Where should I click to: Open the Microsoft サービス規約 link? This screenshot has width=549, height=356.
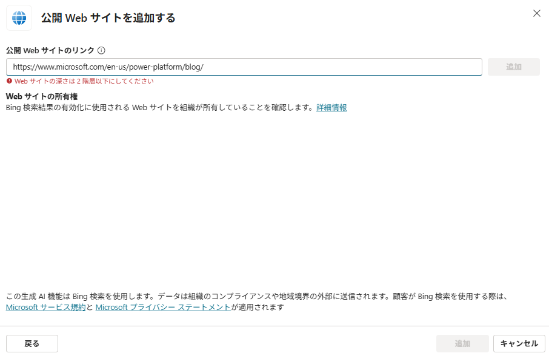click(46, 307)
